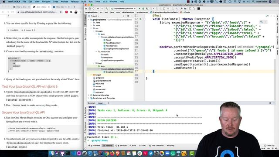
Task: Open Terminal panel settings gear
Action: point(270,103)
